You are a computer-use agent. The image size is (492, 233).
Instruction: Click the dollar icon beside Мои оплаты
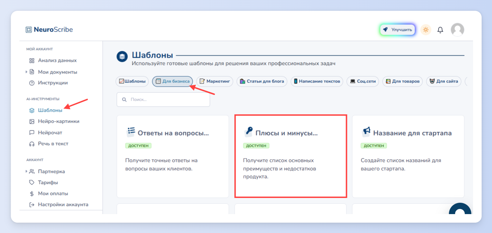click(x=32, y=193)
